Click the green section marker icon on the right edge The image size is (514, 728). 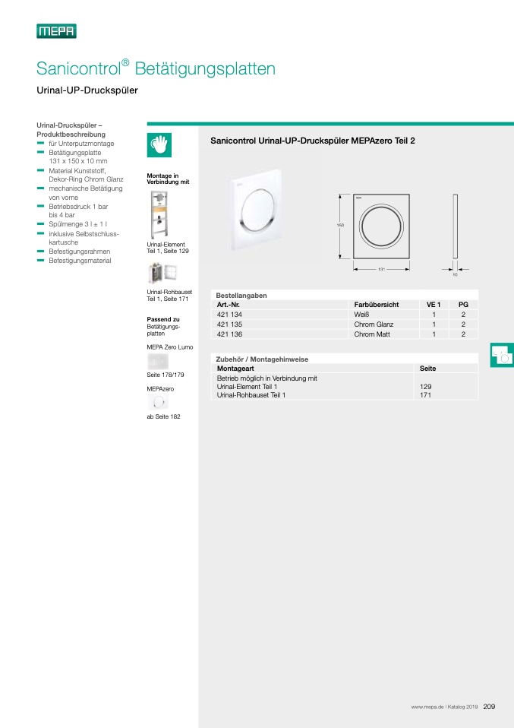502,355
